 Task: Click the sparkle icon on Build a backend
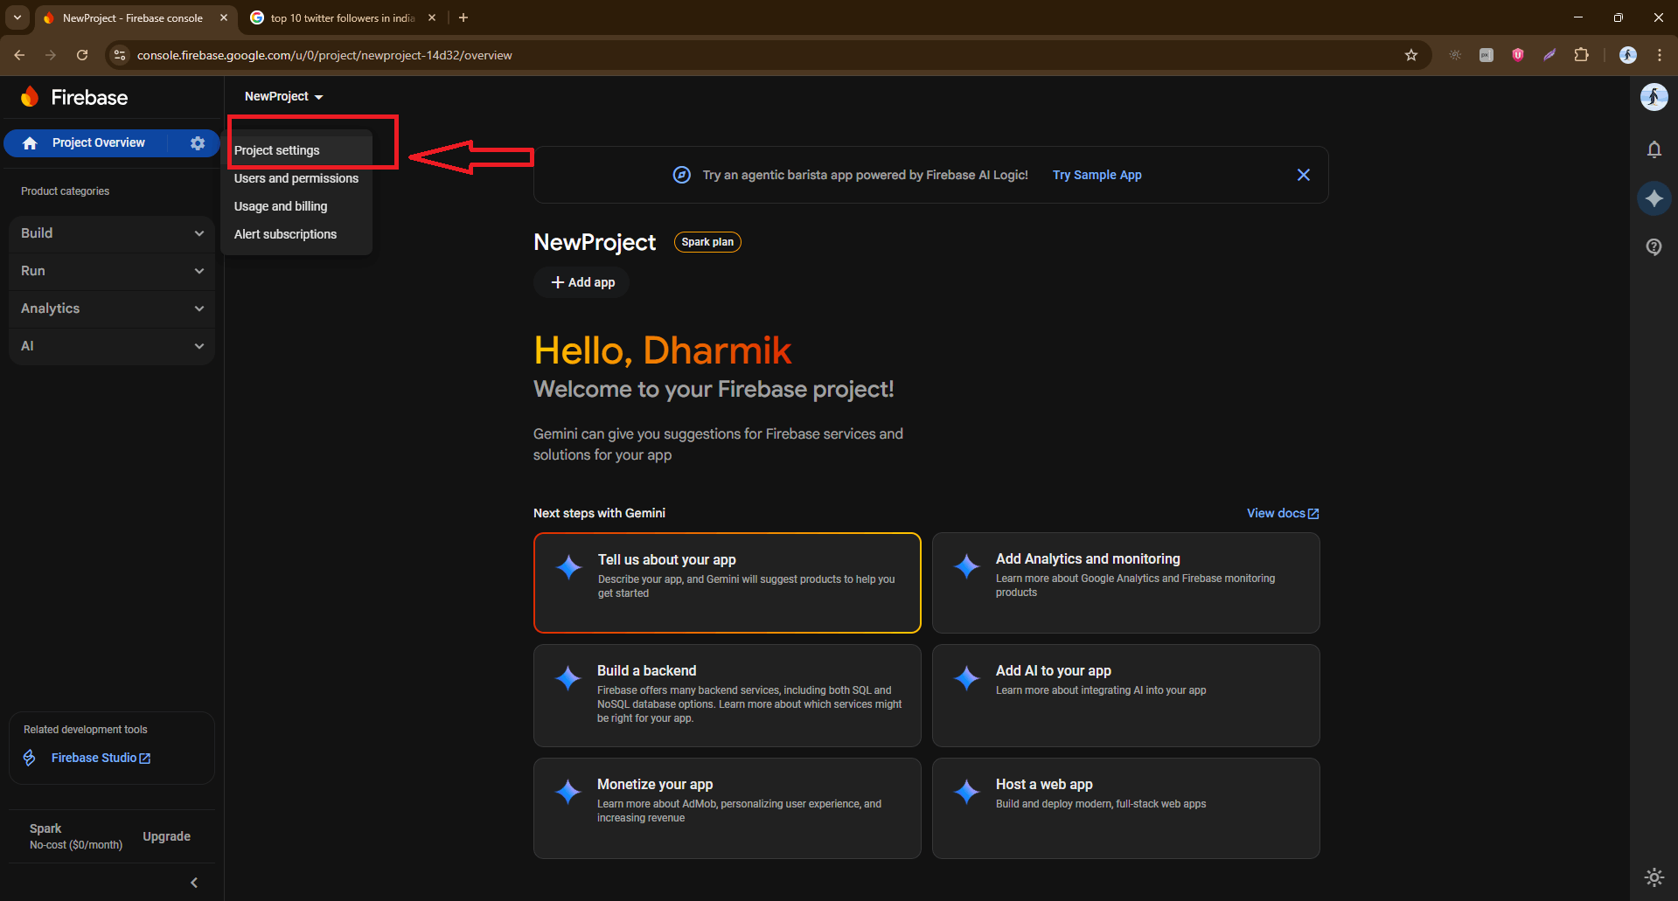click(568, 678)
